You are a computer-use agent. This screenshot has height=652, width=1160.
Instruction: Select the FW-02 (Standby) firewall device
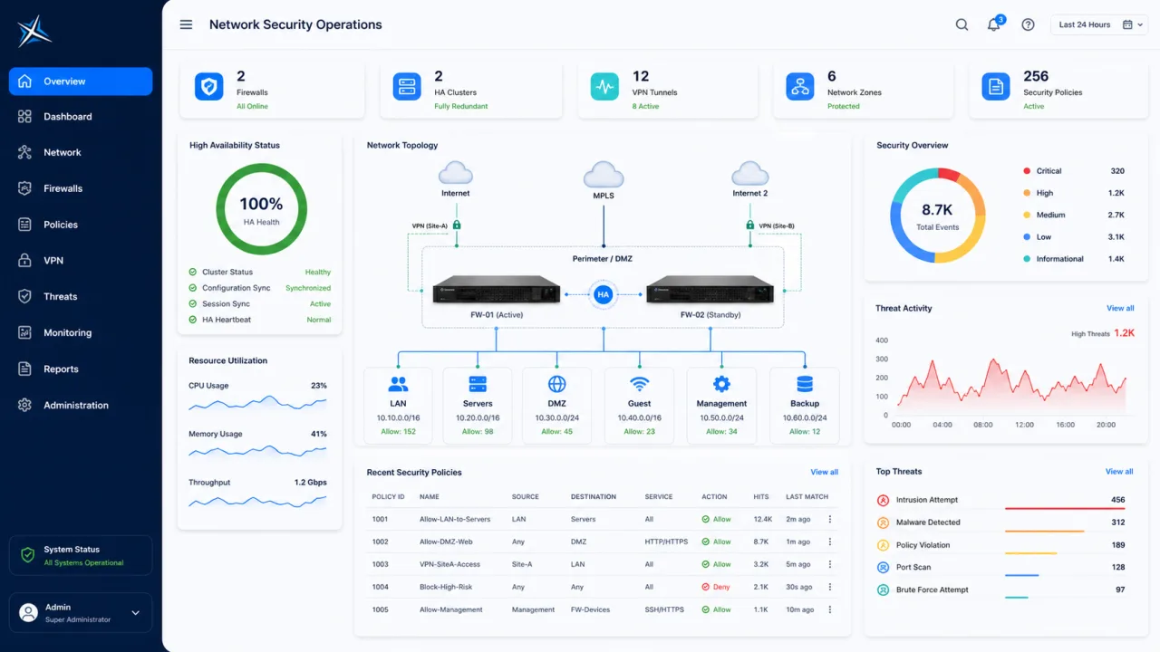710,290
